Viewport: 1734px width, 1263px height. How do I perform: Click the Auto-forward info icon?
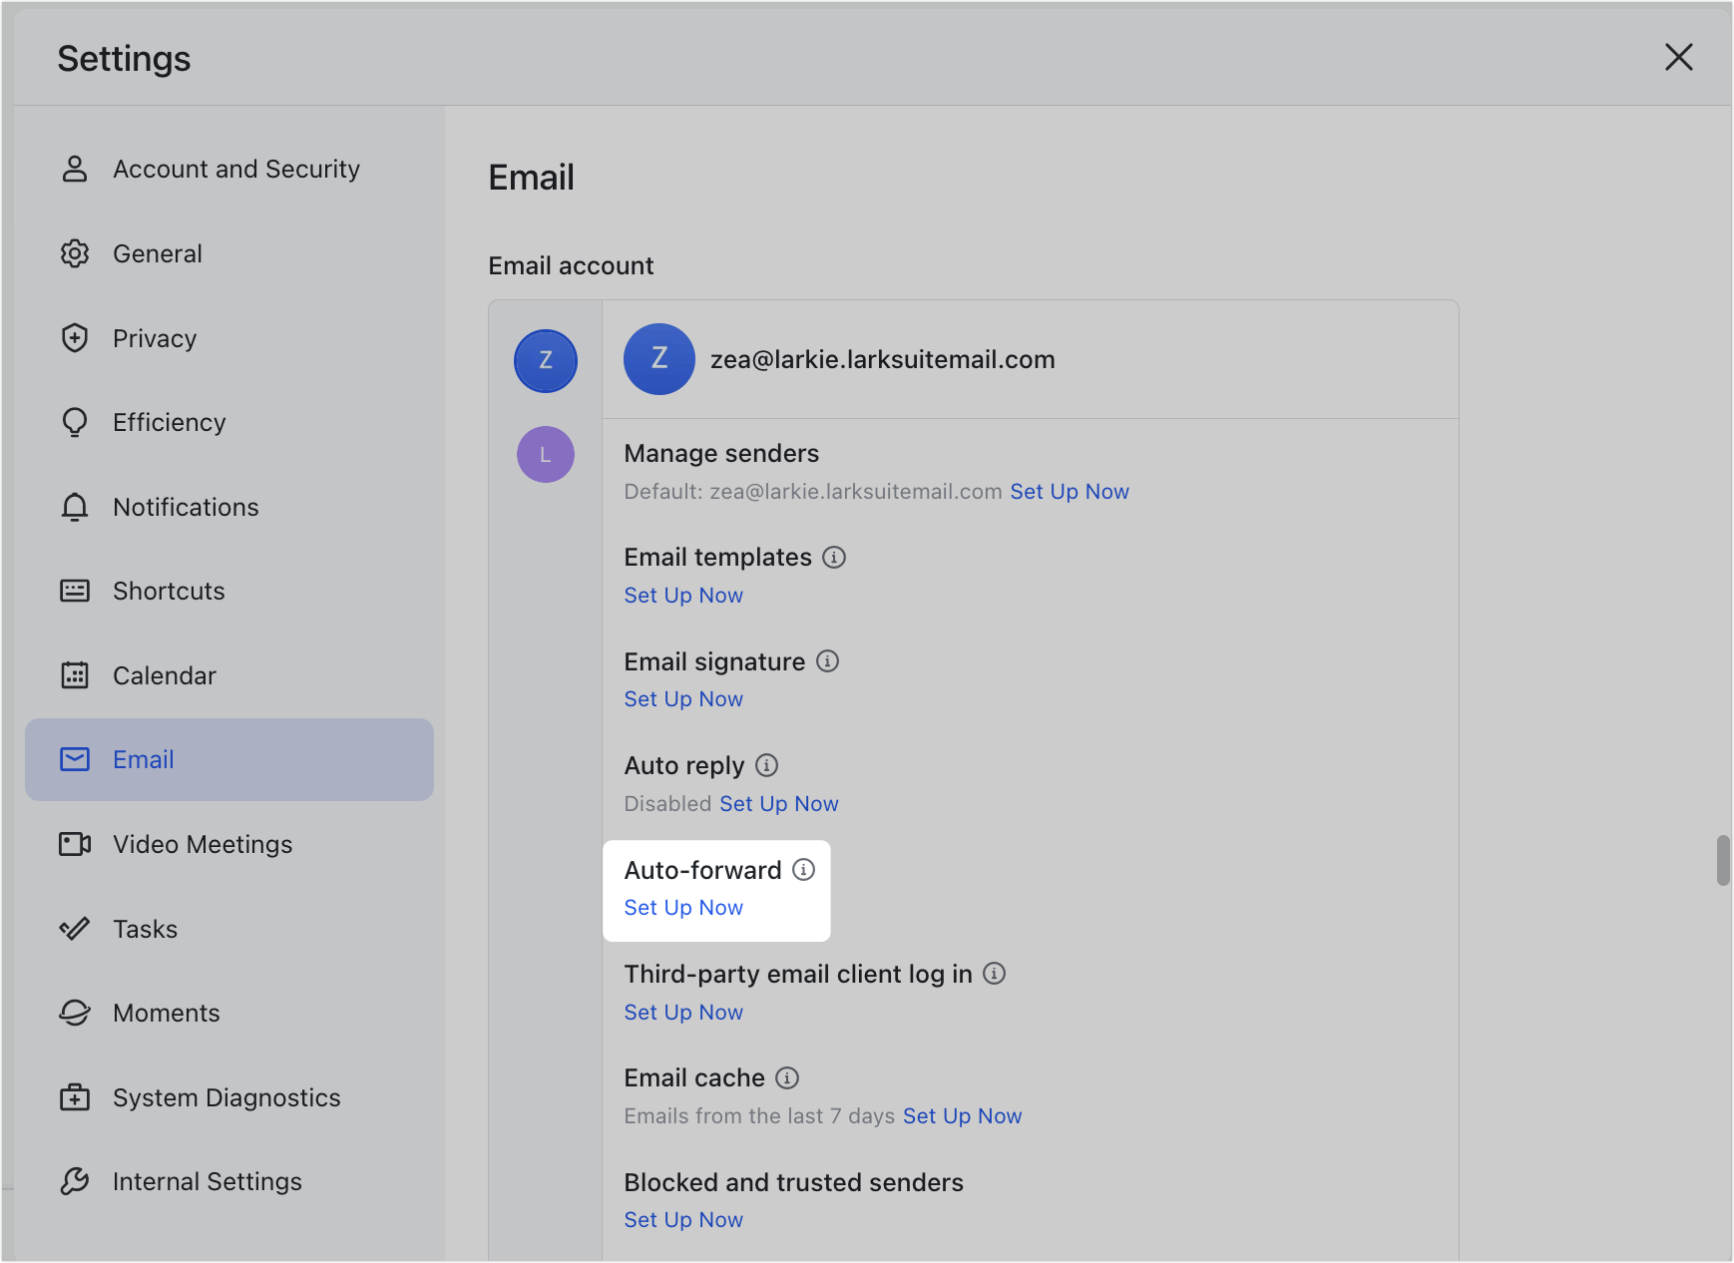click(x=804, y=870)
